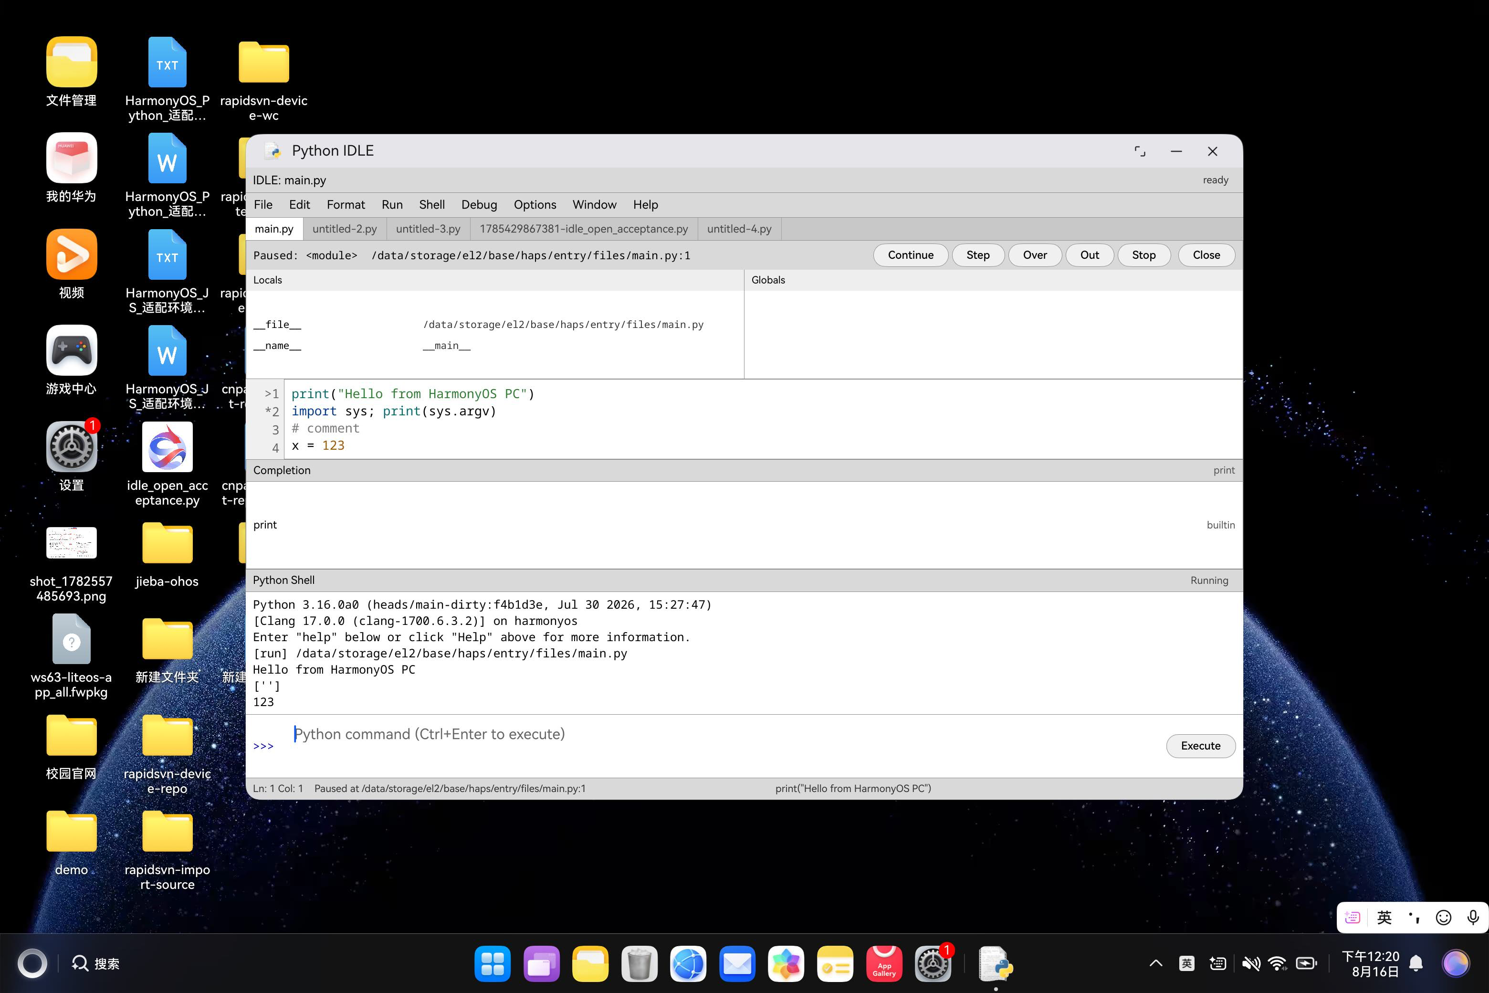Screen dimensions: 1489x993
Task: Open the Mail app in the dock
Action: point(737,964)
